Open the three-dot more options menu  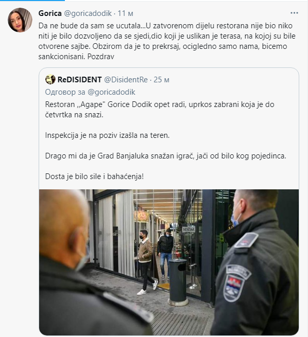click(x=294, y=13)
